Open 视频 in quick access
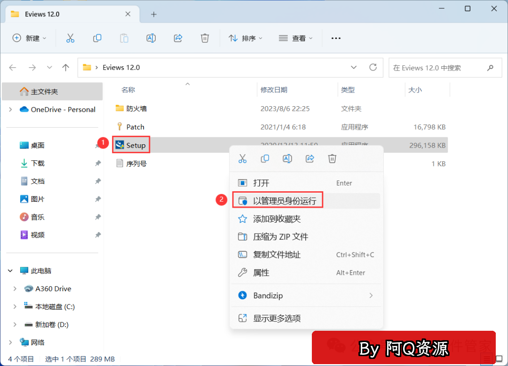The height and width of the screenshot is (366, 508). click(38, 235)
